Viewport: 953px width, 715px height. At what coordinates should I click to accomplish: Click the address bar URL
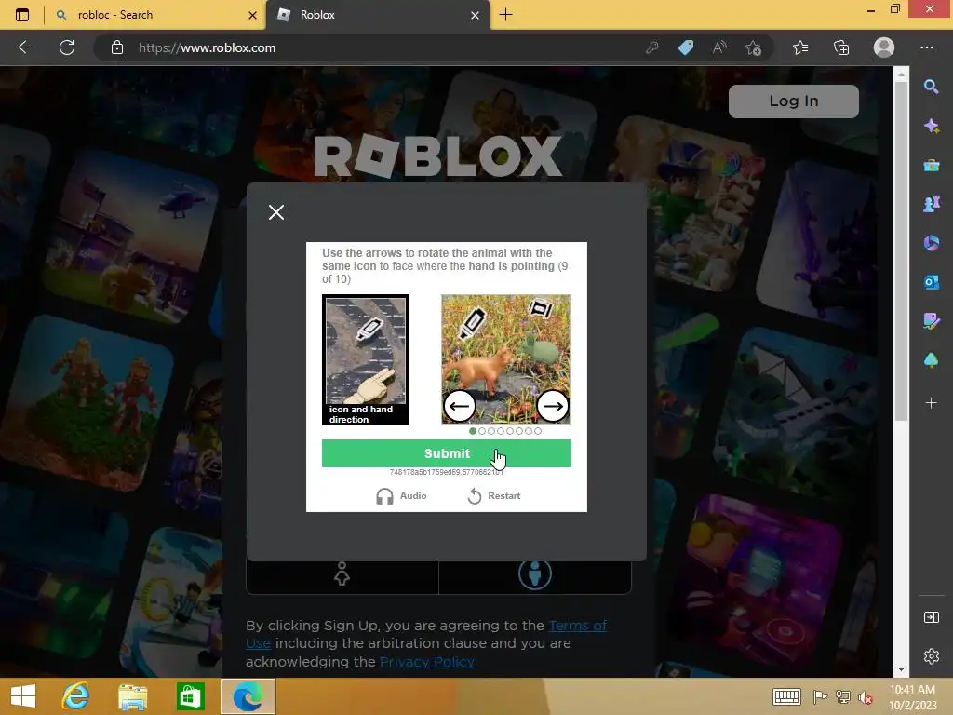(x=208, y=48)
